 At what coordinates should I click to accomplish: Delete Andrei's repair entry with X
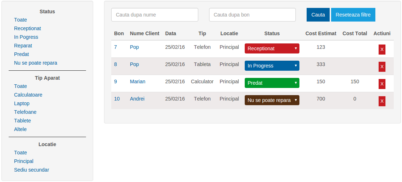[x=382, y=101]
